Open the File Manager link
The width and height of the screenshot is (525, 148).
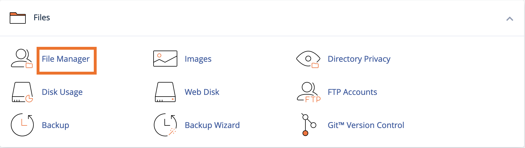66,59
